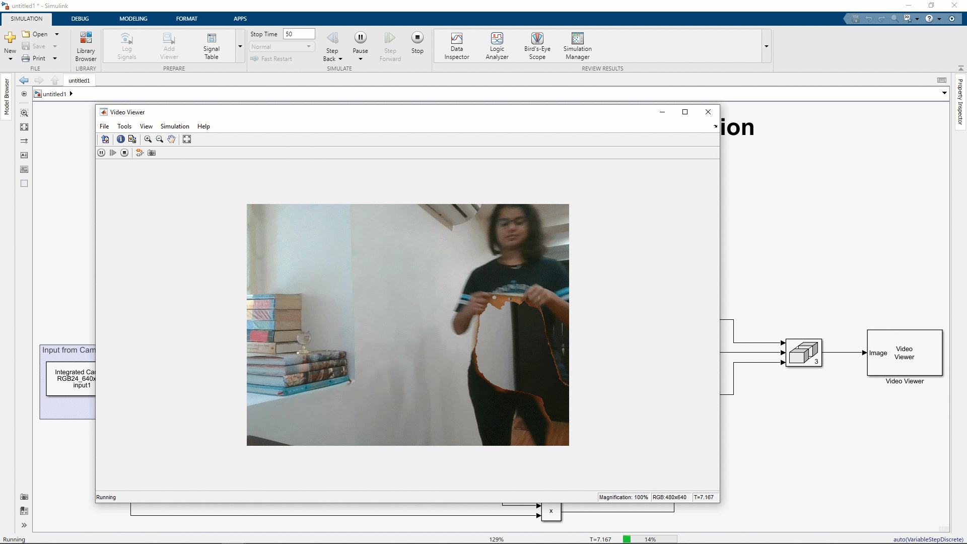Click Video Information icon in viewer toolbar
The height and width of the screenshot is (544, 967).
coord(121,139)
